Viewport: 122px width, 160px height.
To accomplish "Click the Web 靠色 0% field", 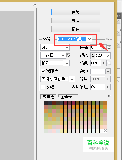I will [98, 87].
